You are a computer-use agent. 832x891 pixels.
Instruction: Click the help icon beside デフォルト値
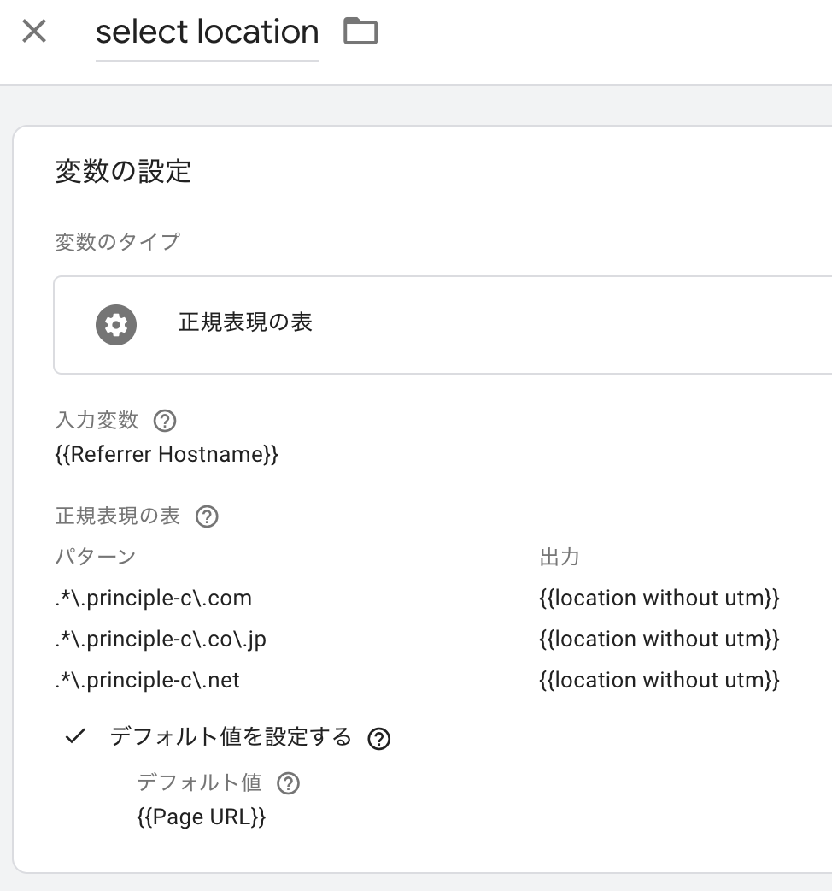[x=288, y=783]
